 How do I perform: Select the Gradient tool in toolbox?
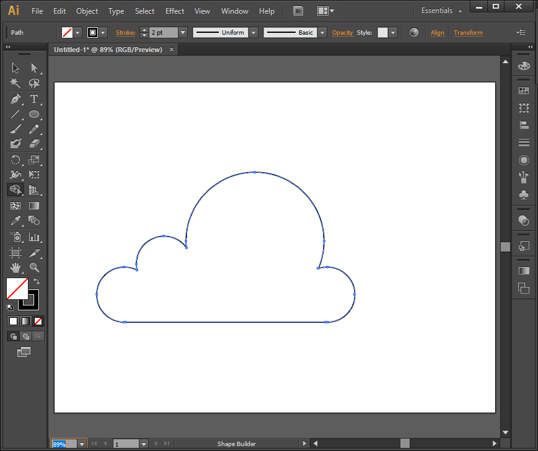pyautogui.click(x=34, y=206)
